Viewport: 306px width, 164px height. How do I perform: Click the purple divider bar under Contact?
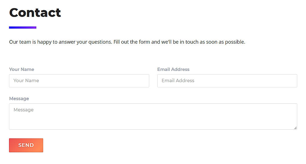pos(23,27)
